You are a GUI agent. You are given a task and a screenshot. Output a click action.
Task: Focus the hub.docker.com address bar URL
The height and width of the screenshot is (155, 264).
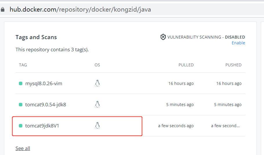80,10
